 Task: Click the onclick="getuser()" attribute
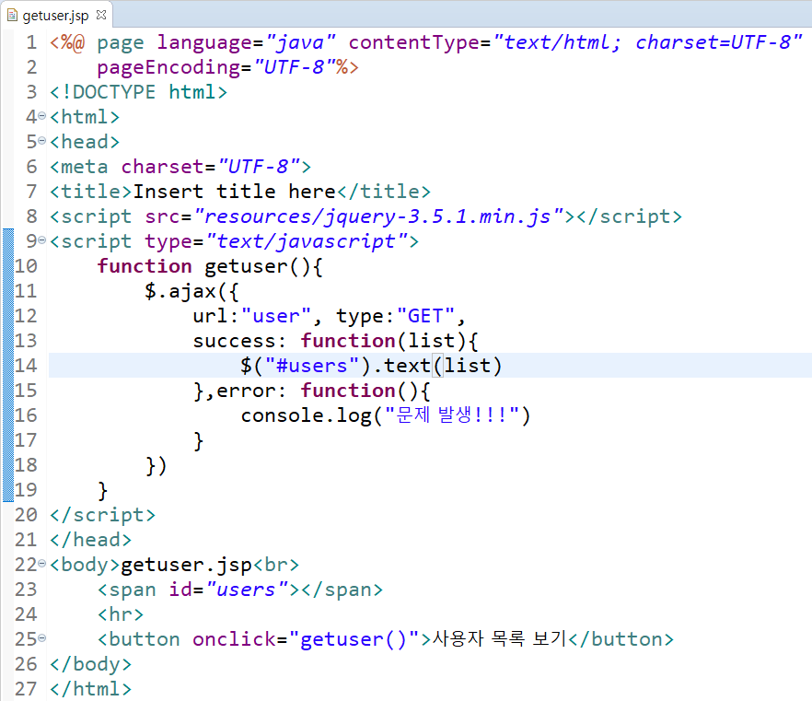click(x=306, y=639)
